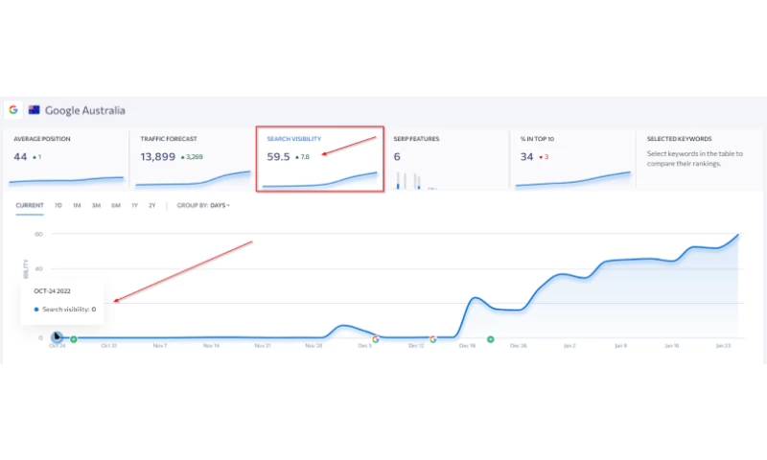767x460 pixels.
Task: Click the Google update icon near Dec 5
Action: tap(376, 339)
